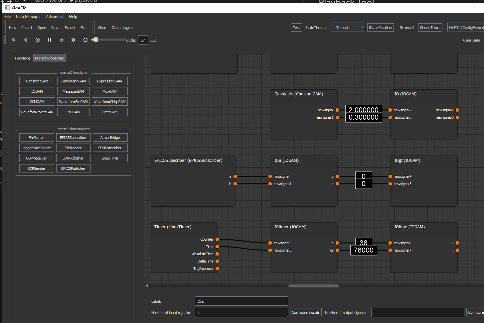
Task: Click the horizontal diagram scrollbar
Action: 313,286
